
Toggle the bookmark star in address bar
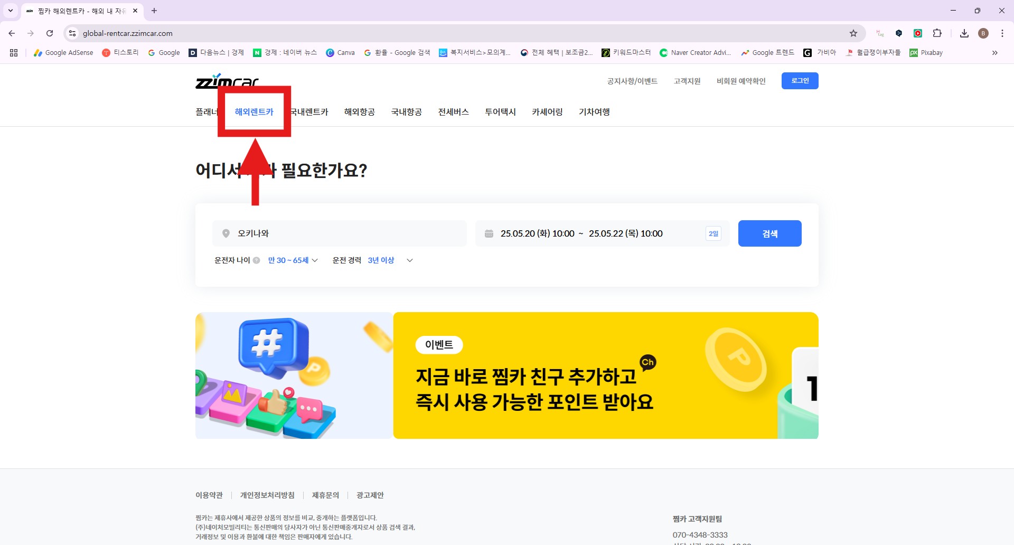coord(853,33)
